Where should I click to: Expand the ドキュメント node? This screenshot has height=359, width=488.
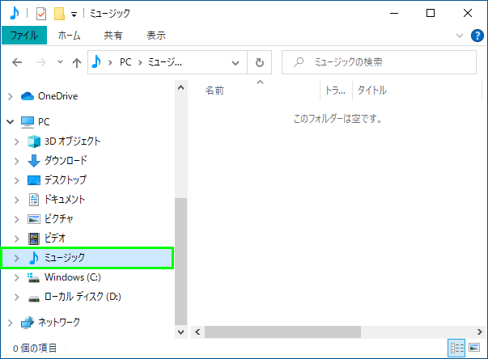(16, 200)
